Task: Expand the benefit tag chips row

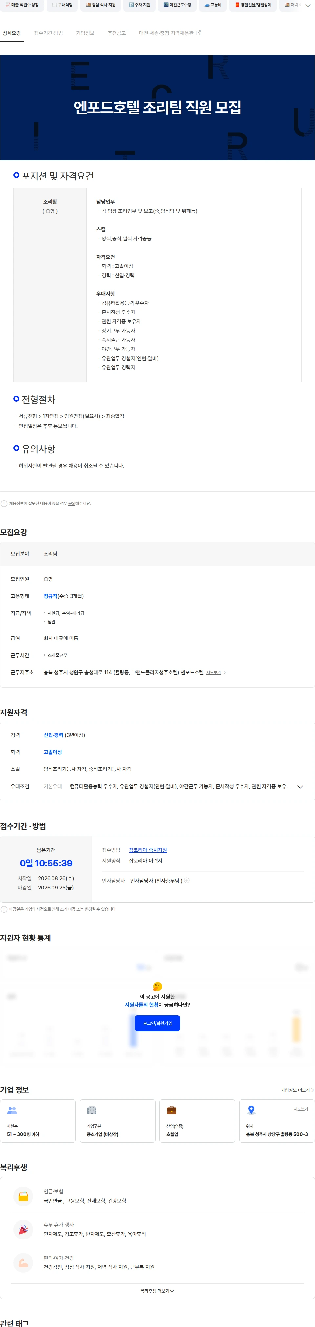Action: [308, 5]
